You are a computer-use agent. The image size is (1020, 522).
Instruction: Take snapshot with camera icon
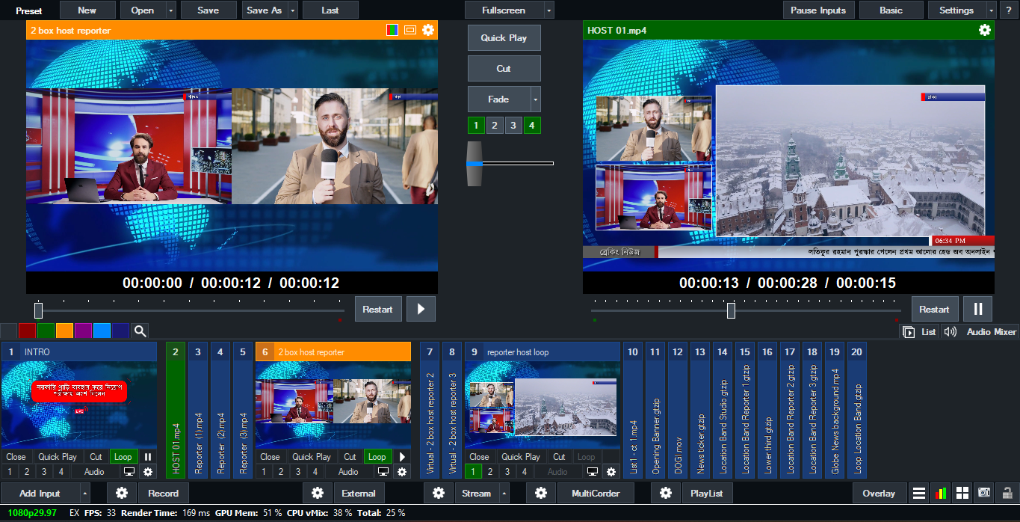[984, 493]
